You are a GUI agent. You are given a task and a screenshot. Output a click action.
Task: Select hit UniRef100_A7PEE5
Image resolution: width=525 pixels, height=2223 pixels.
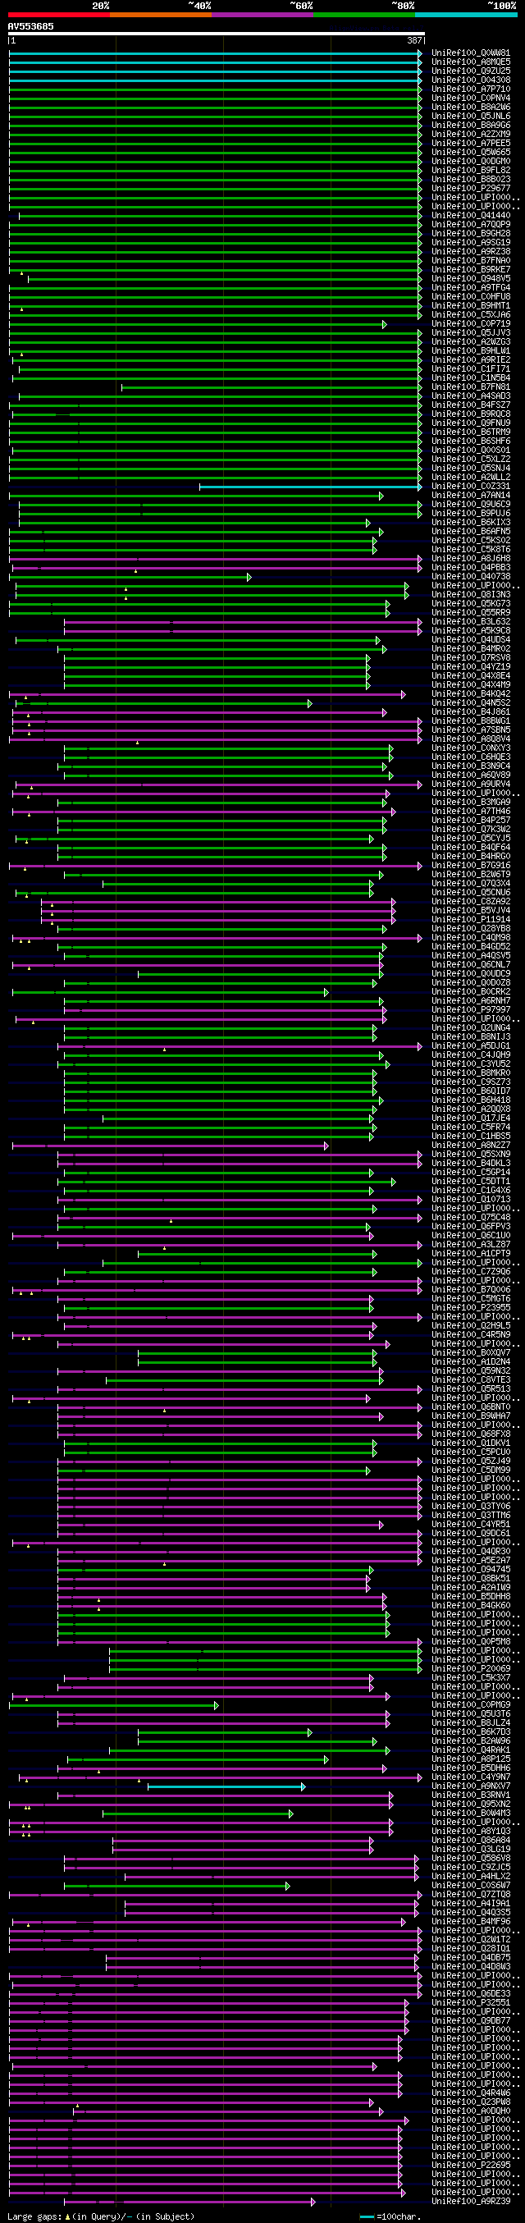point(471,144)
